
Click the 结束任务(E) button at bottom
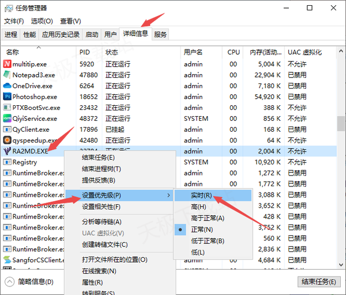[x=319, y=282]
